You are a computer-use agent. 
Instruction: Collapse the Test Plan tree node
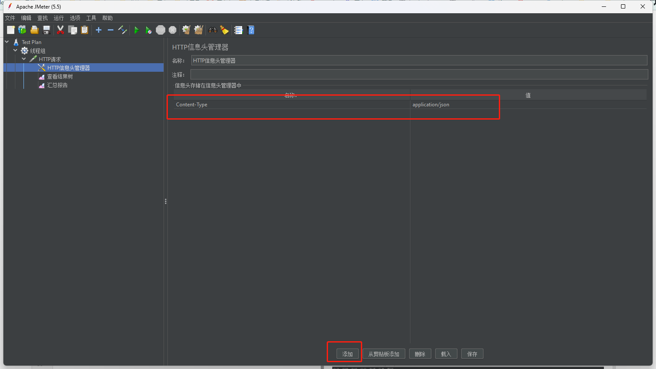point(7,42)
